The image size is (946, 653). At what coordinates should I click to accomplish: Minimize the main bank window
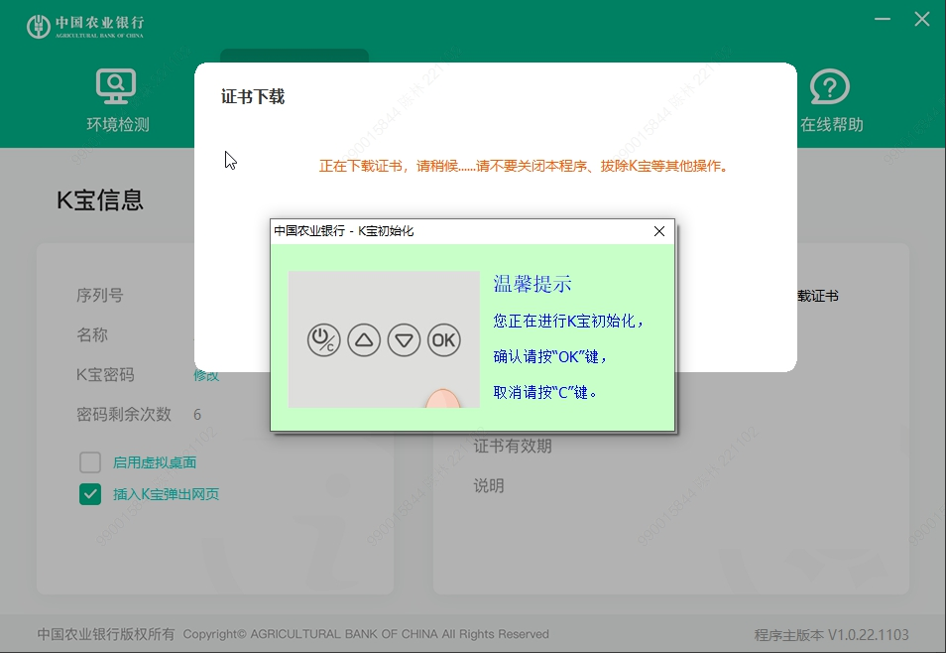(883, 19)
